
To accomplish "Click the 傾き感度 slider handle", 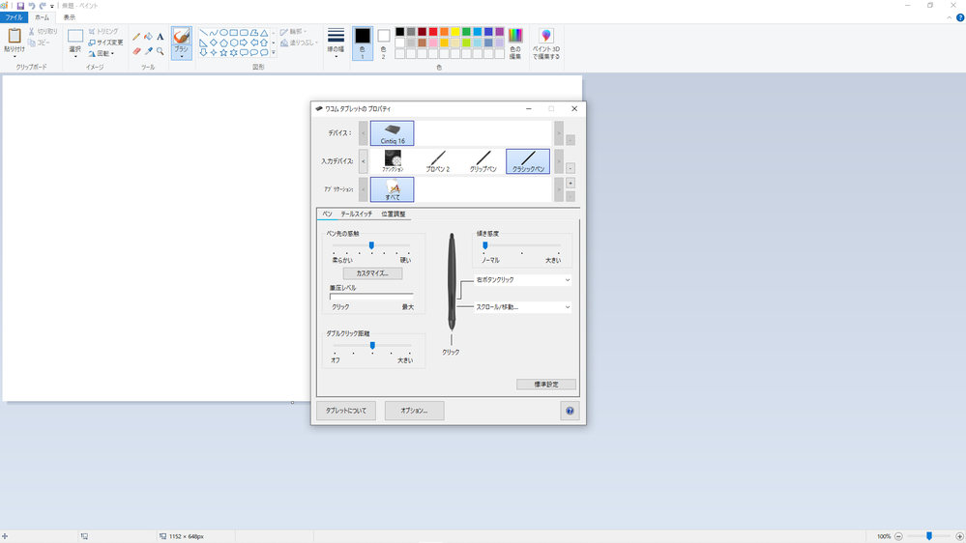I will pos(485,245).
